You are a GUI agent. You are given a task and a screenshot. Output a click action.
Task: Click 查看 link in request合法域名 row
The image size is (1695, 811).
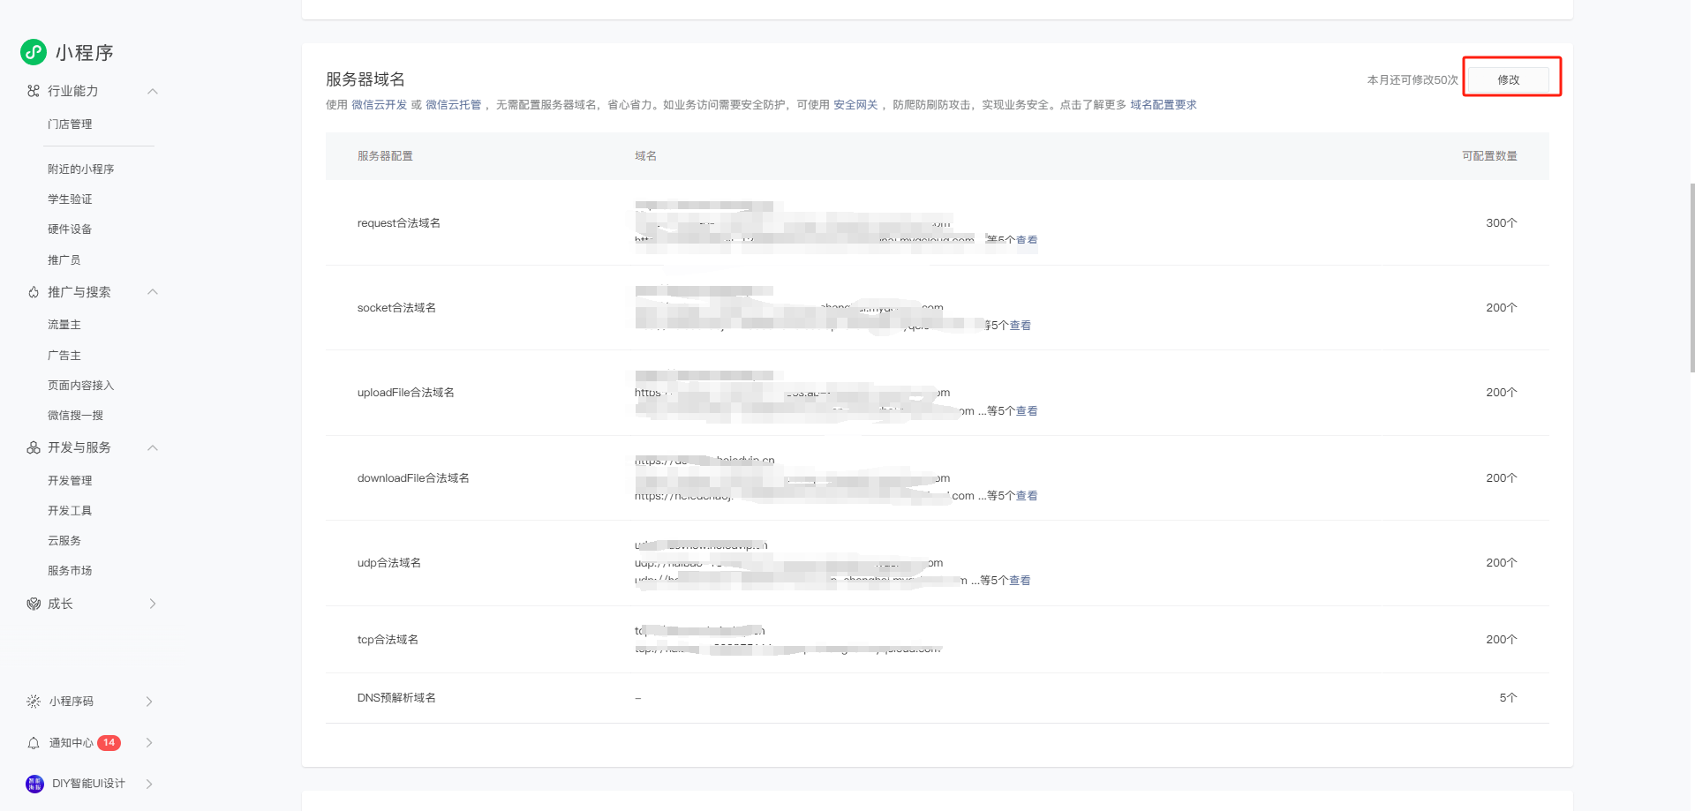coord(1027,240)
